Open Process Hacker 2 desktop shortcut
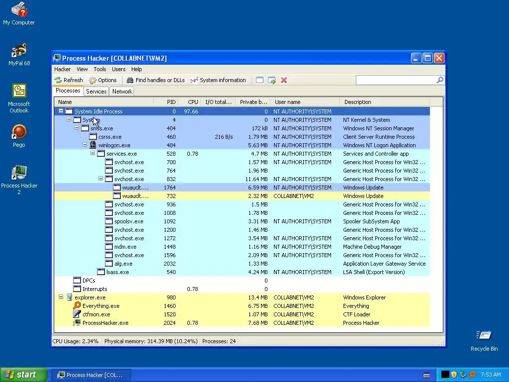The height and width of the screenshot is (382, 509). 19,180
